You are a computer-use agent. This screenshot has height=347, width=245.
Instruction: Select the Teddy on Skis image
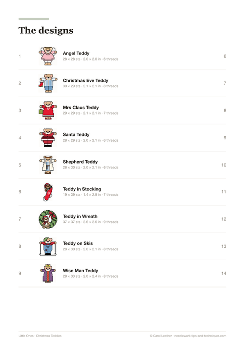coord(48,246)
